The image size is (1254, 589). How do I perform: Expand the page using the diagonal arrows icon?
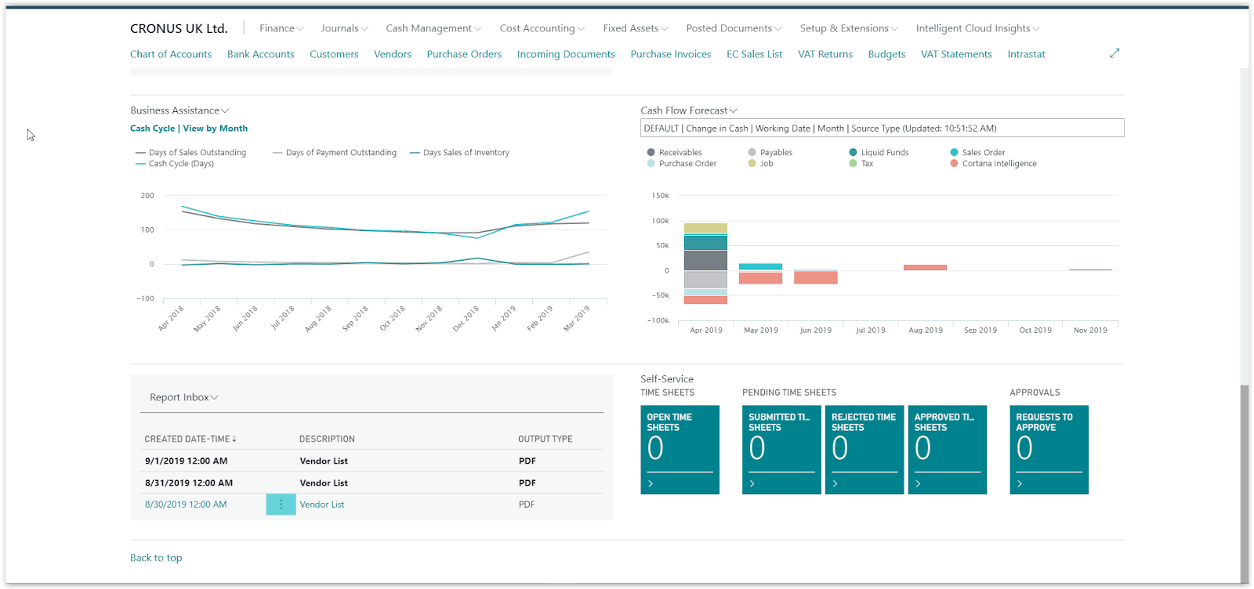click(x=1114, y=53)
